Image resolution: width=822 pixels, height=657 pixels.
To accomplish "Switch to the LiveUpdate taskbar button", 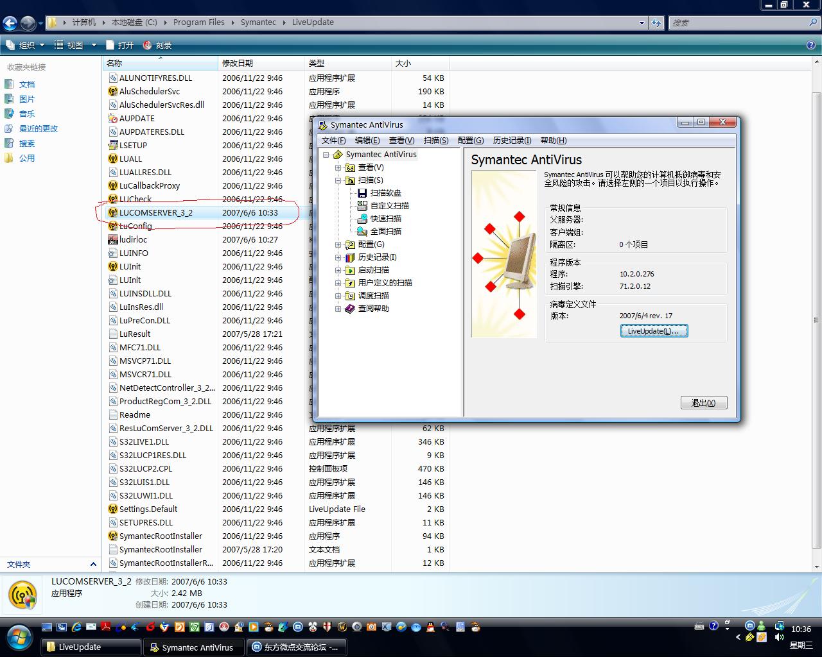I will click(91, 647).
